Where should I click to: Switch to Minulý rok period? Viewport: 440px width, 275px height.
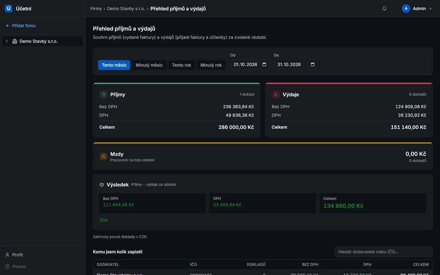coord(211,65)
